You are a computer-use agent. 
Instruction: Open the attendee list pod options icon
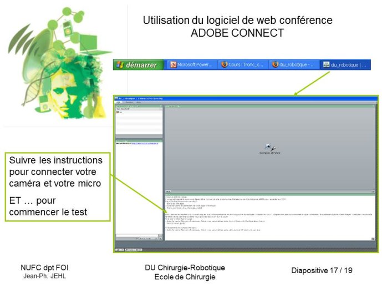click(x=161, y=106)
